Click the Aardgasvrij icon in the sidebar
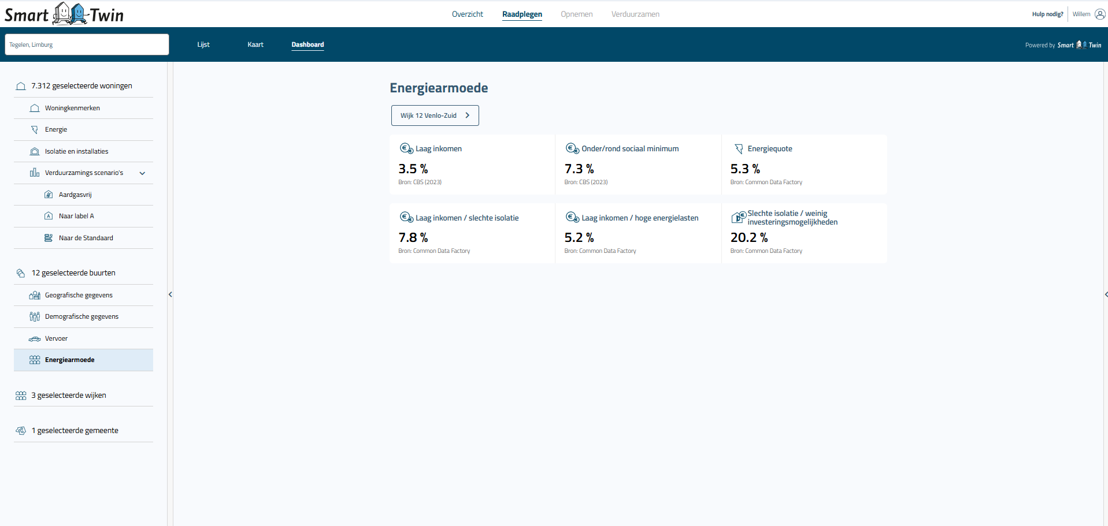Screen dimensions: 1108x526 point(49,195)
